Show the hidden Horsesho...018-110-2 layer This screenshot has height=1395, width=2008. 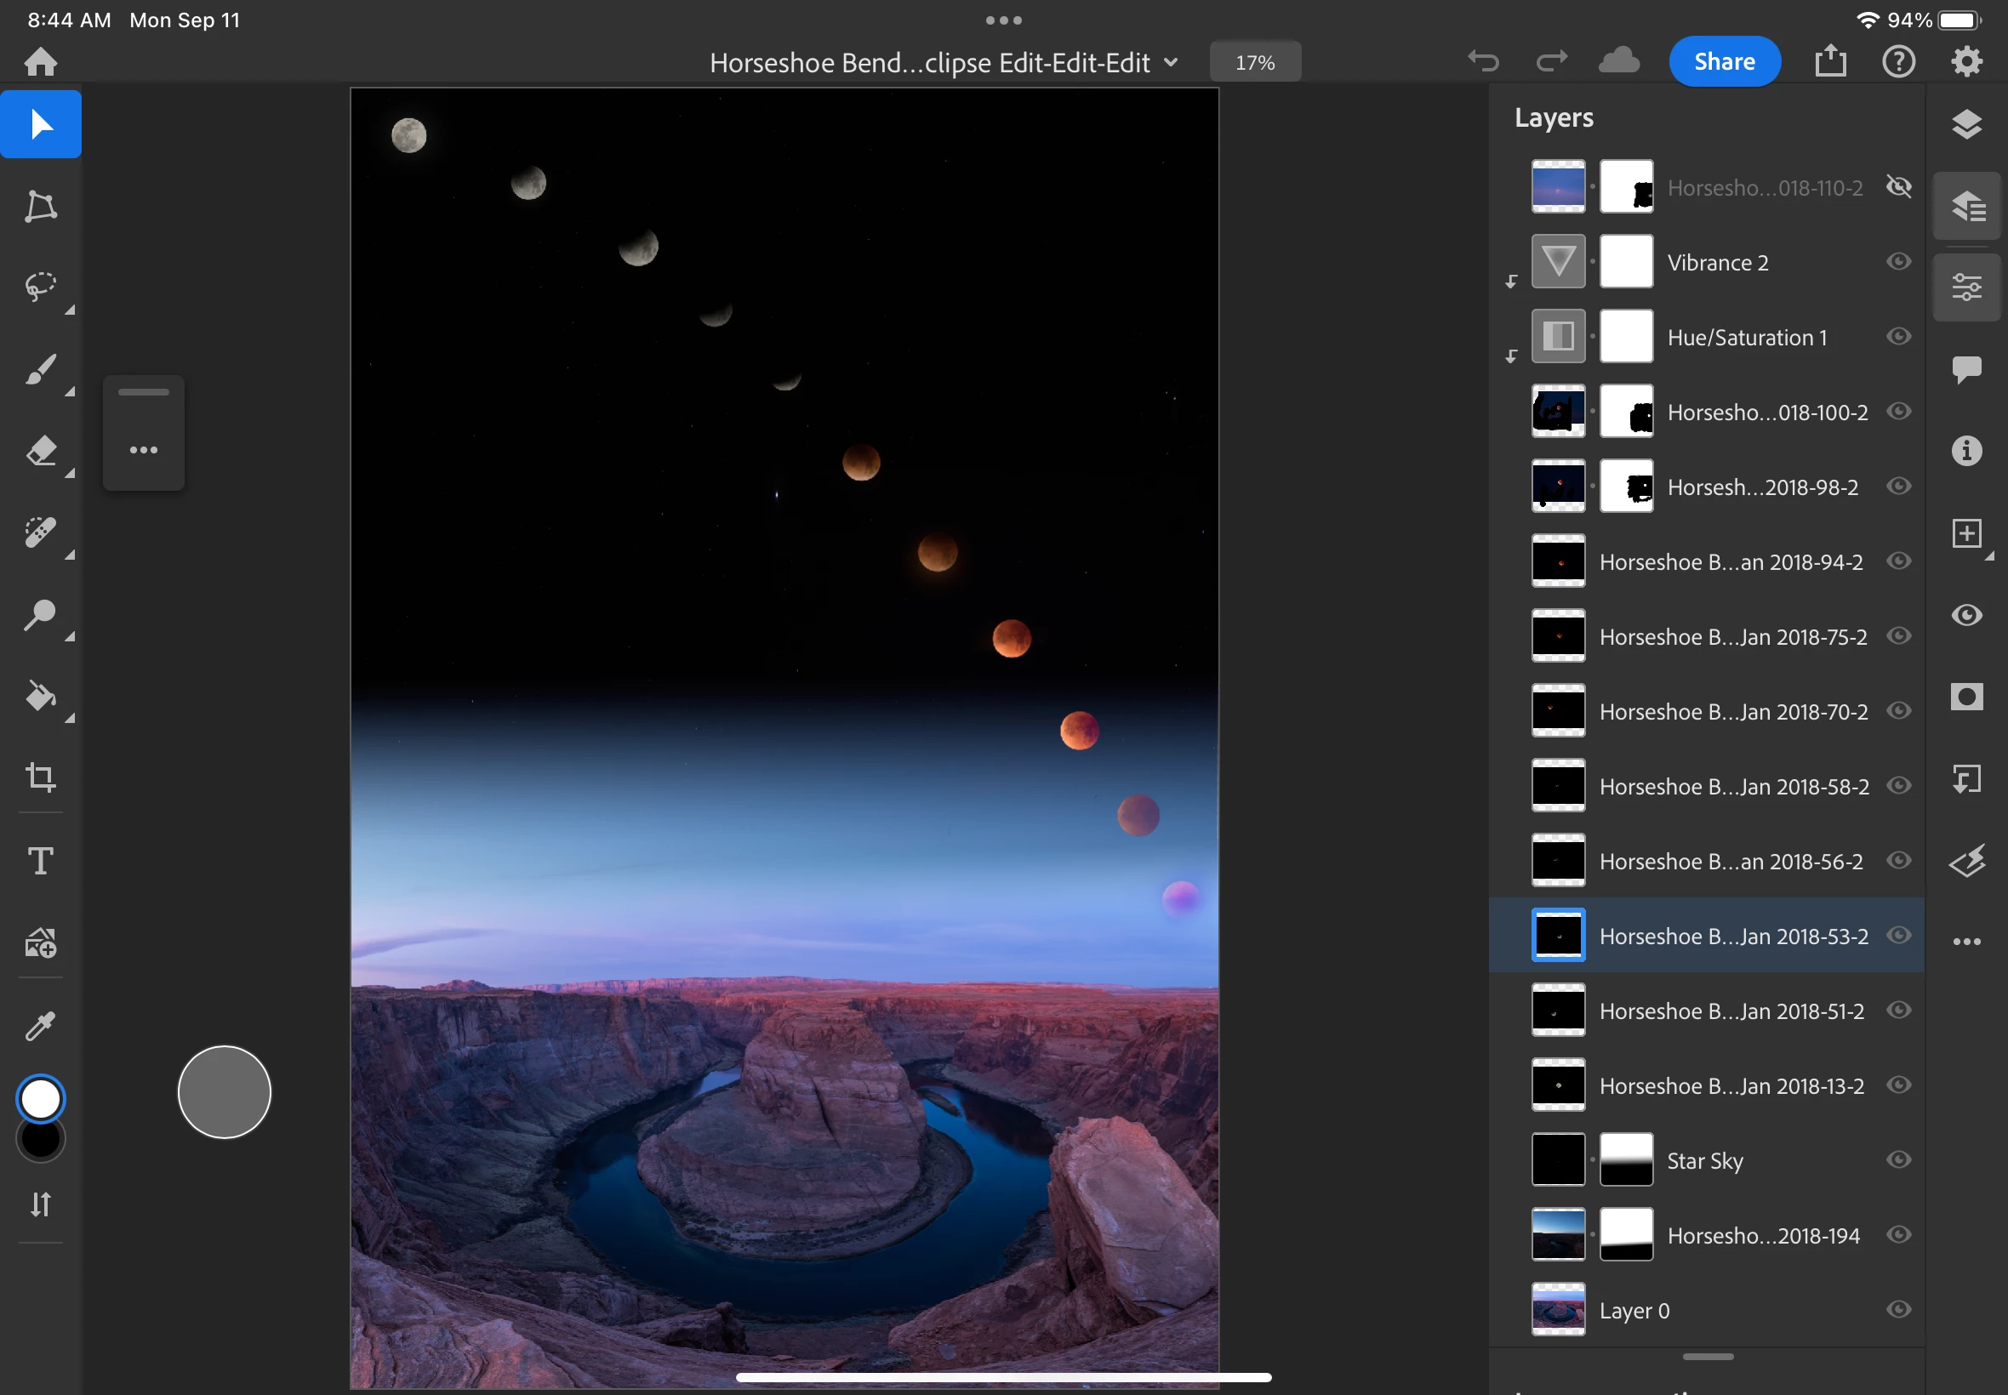click(x=1898, y=187)
